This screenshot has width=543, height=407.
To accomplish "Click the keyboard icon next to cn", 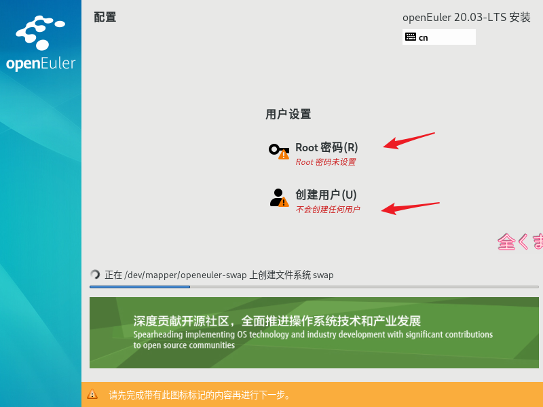I will coord(411,37).
